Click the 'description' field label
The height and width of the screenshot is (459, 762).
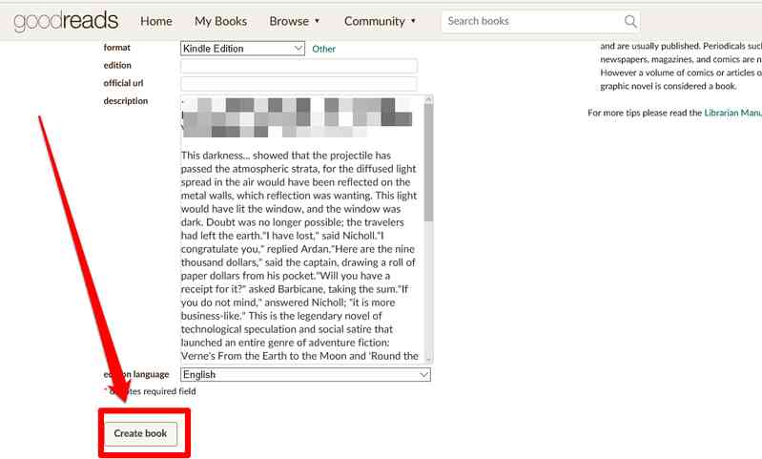click(x=125, y=100)
